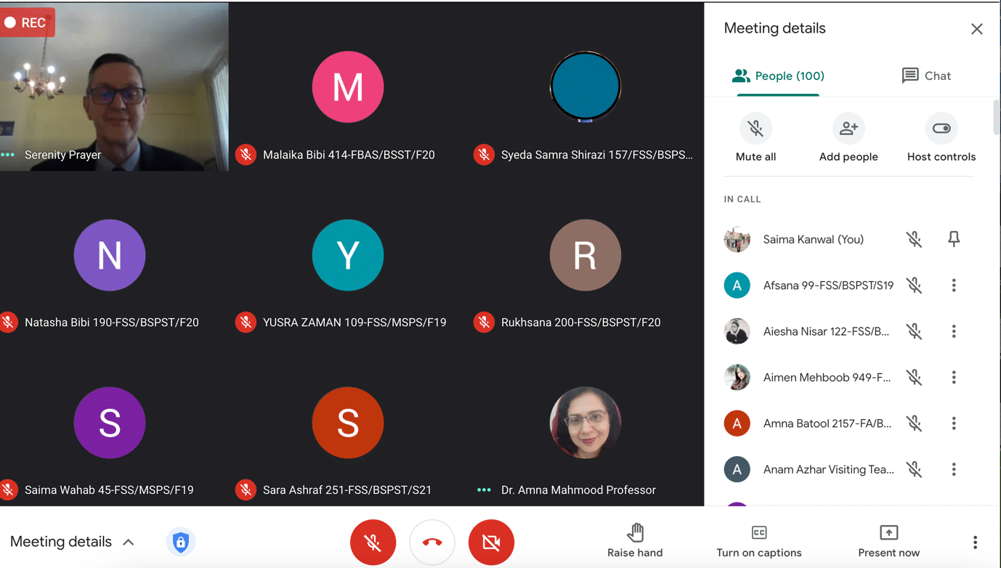Click YUSRA ZAMAN's red muted mic badge
This screenshot has width=1001, height=568.
tap(246, 322)
